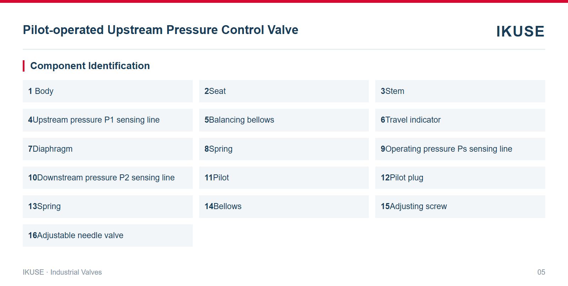Select the 7 Diaphragm card
Viewport: 568px width, 286px height.
(108, 149)
